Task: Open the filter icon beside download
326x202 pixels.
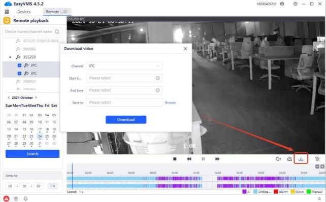Action: [x=317, y=159]
